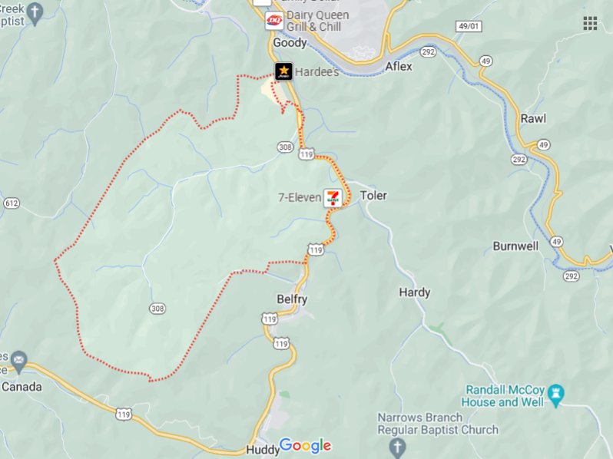Click the Google logo at bottom
The width and height of the screenshot is (613, 459).
[305, 446]
